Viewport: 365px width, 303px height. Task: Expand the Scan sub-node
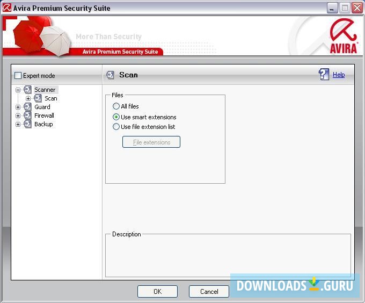(x=28, y=98)
